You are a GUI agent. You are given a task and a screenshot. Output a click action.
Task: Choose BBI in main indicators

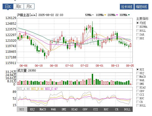pos(137,38)
